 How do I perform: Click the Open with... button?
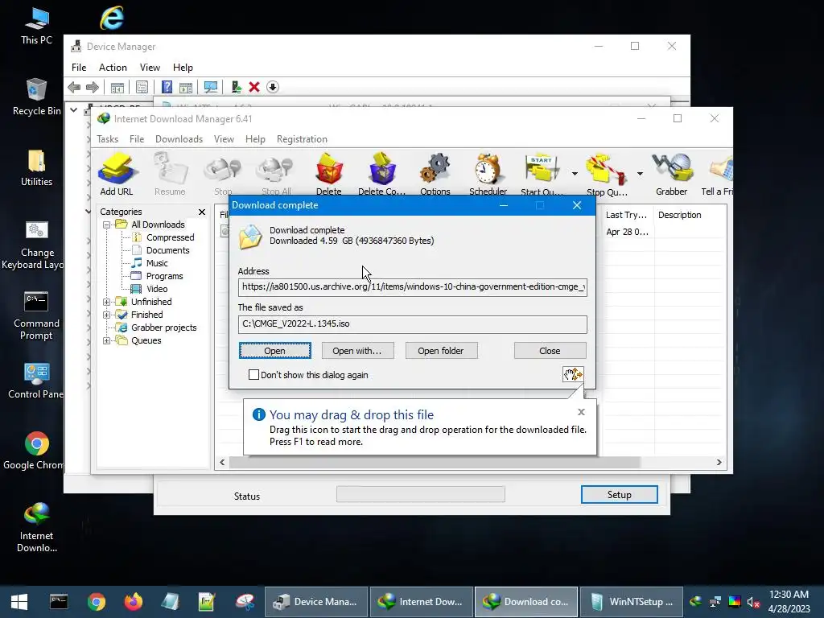pos(357,351)
